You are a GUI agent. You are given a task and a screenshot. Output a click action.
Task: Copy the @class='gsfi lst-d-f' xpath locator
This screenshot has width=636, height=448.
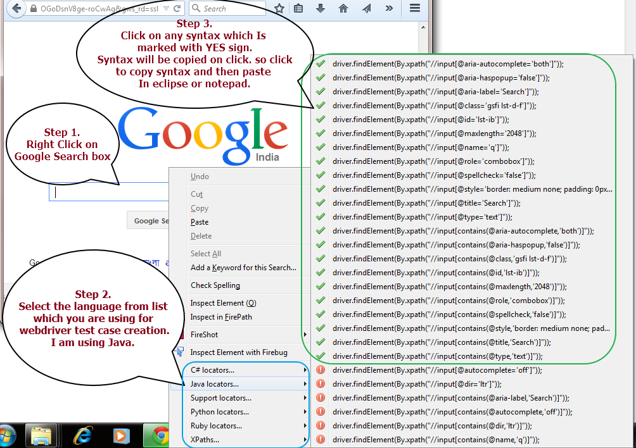coord(435,106)
